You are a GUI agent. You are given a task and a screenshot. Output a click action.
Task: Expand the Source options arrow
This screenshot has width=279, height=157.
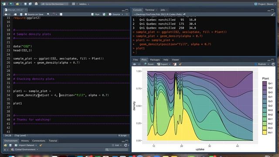[122, 14]
